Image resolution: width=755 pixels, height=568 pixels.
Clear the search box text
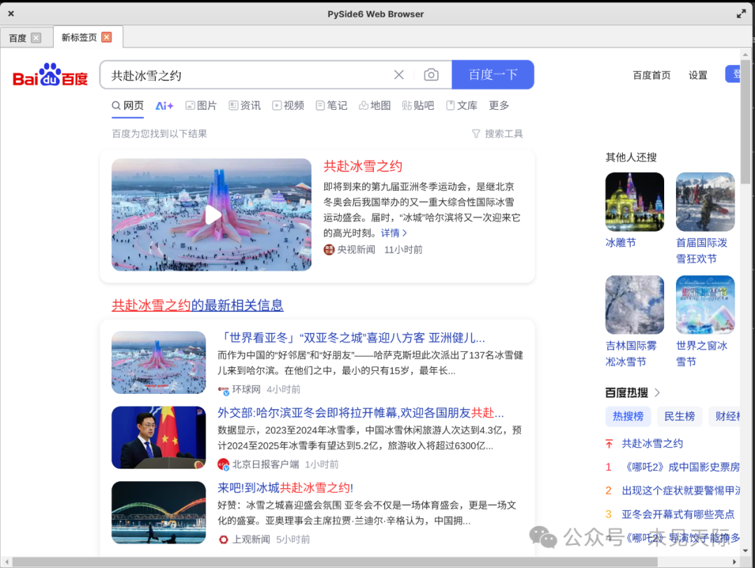point(398,75)
